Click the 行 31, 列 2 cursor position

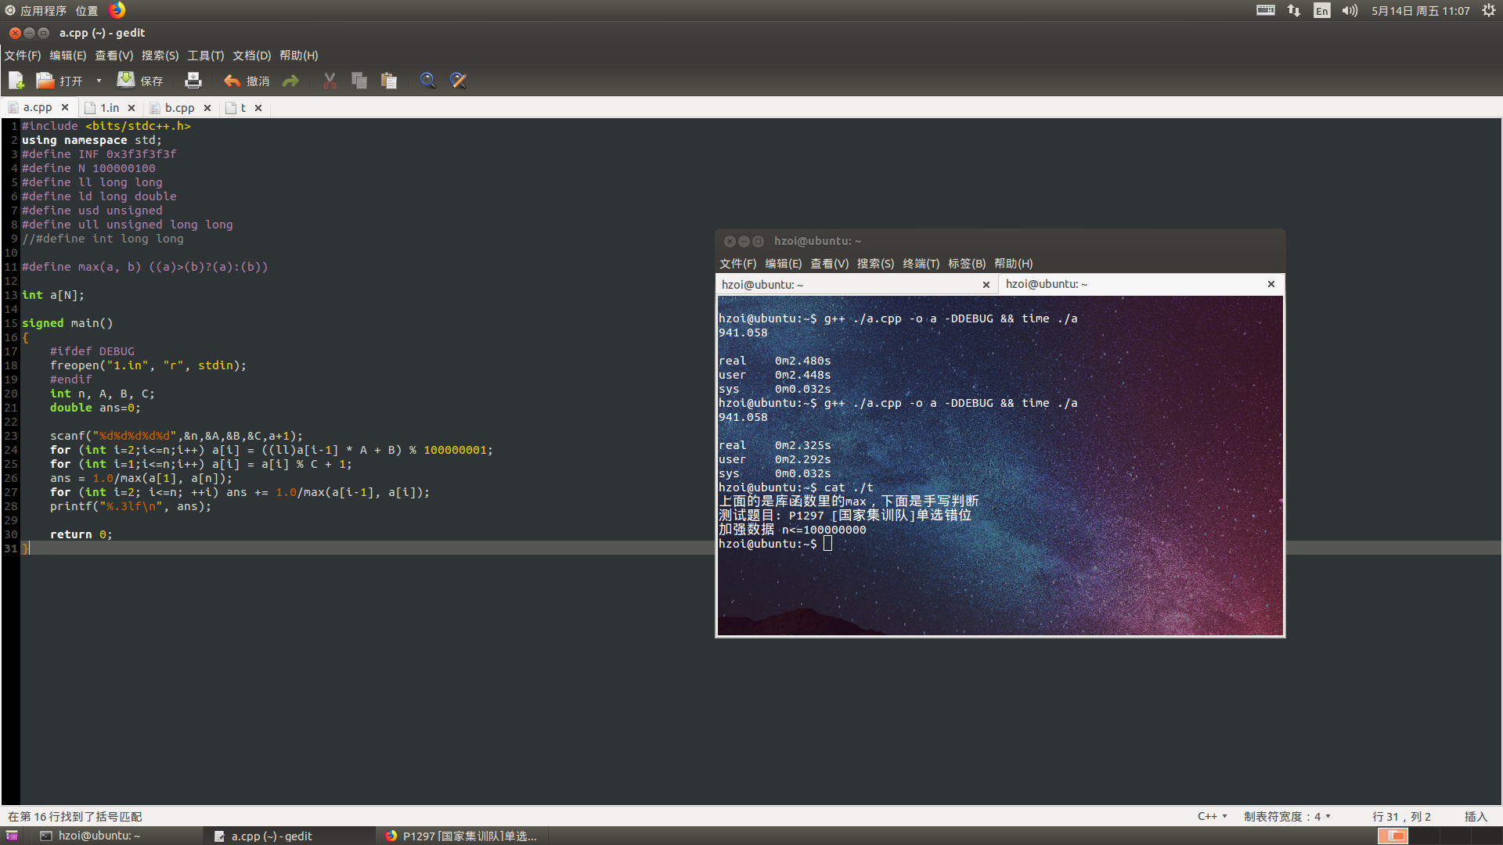pyautogui.click(x=1401, y=816)
